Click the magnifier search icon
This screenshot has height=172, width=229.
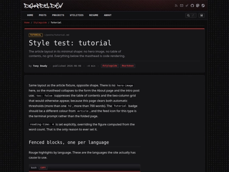point(188,15)
